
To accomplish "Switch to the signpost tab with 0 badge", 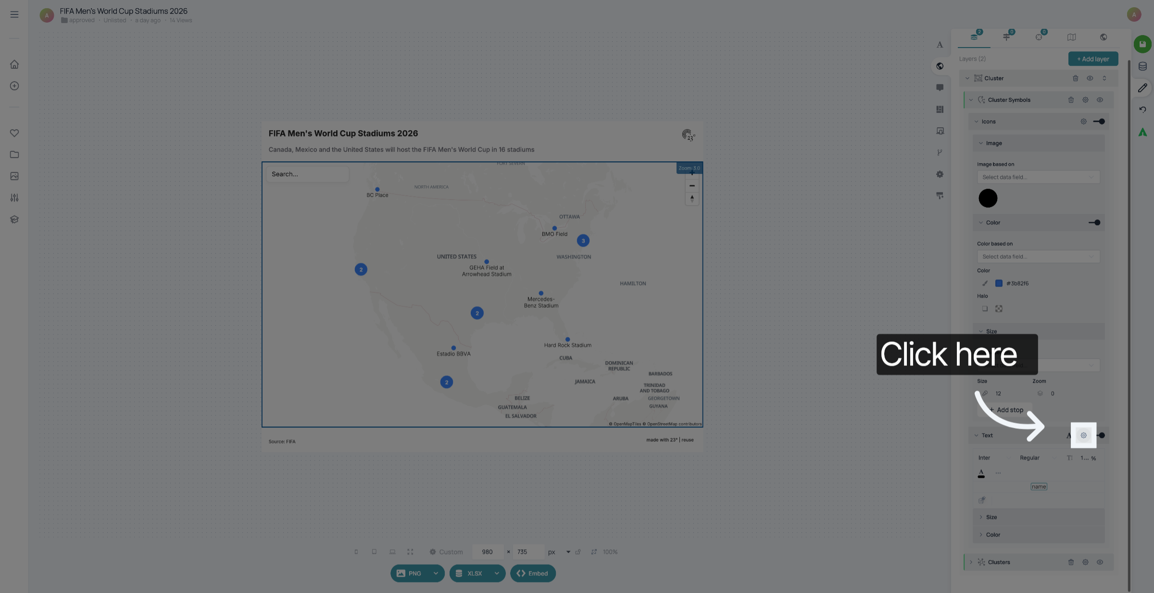I will 1006,37.
